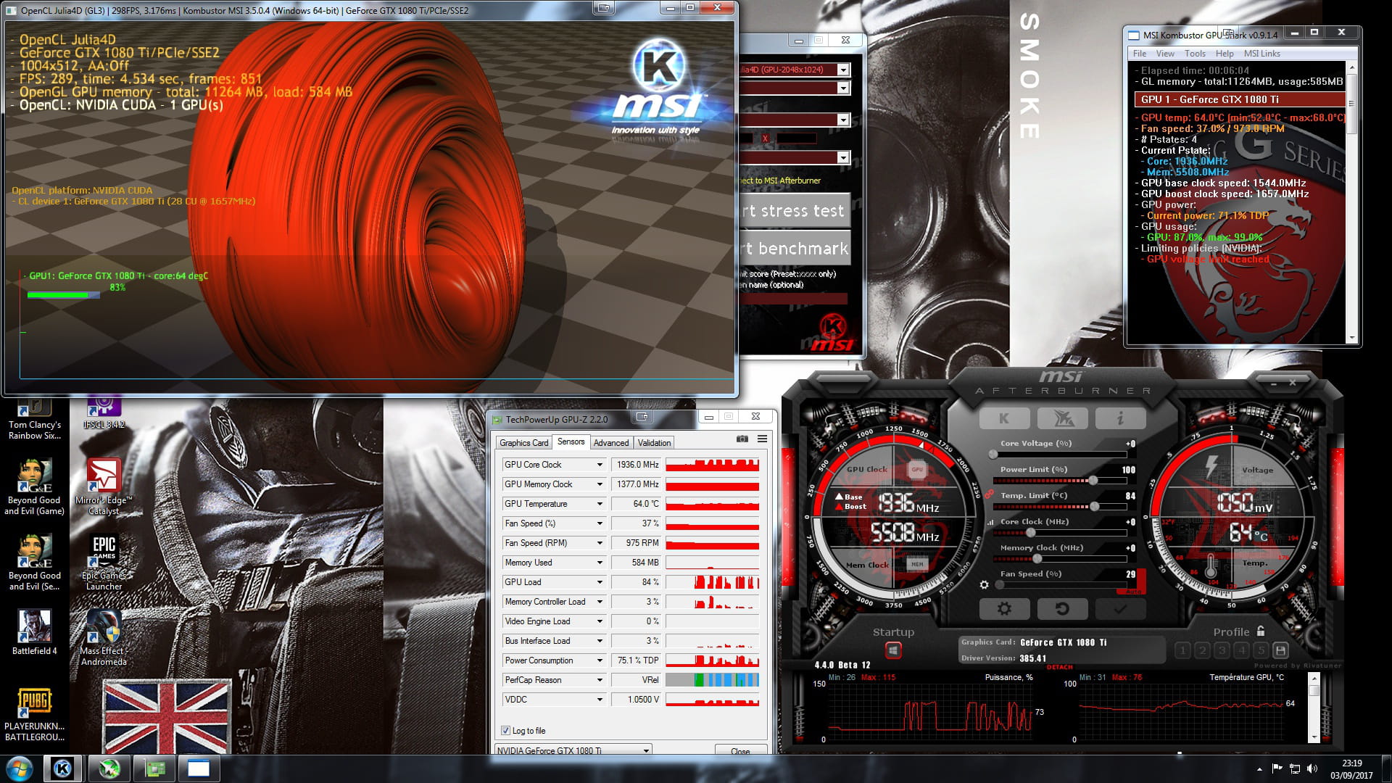This screenshot has height=783, width=1392.
Task: Toggle Afterburner Profile lock icon
Action: pos(1261,631)
